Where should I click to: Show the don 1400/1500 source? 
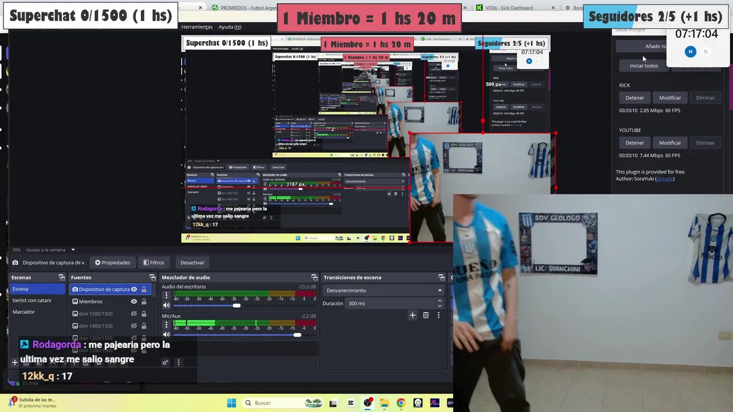click(x=134, y=326)
